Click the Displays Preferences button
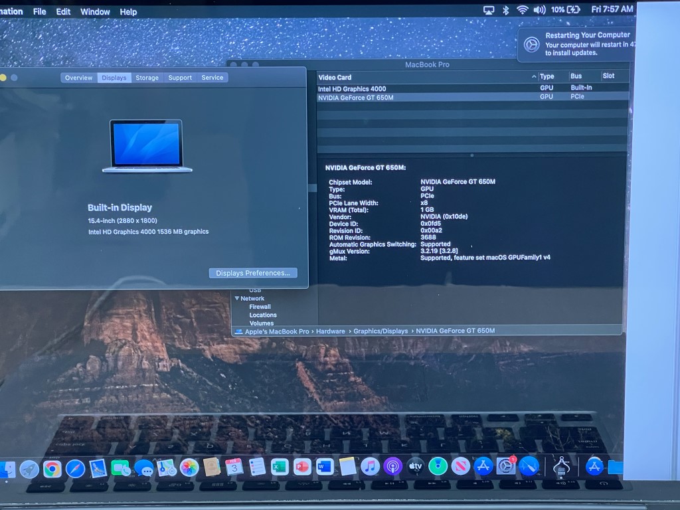 253,273
